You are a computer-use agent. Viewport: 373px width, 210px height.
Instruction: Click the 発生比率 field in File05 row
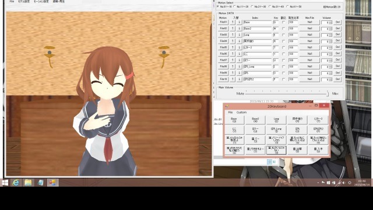click(293, 48)
